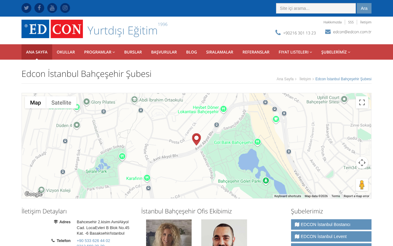Viewport: 393px width, 246px height.
Task: Click Karafırın restaurant marker
Action: [147, 178]
